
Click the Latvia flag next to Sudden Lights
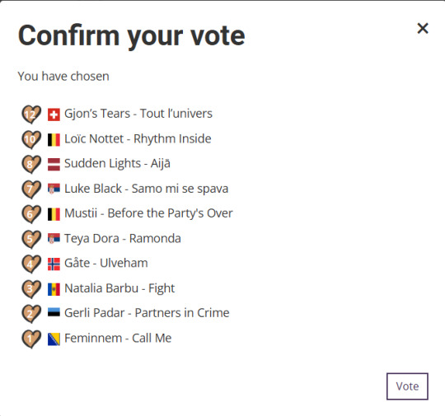54,164
